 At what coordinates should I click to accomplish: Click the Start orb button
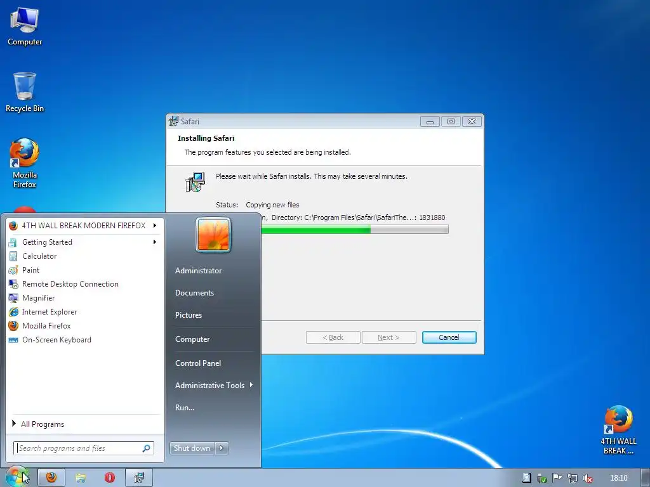17,477
